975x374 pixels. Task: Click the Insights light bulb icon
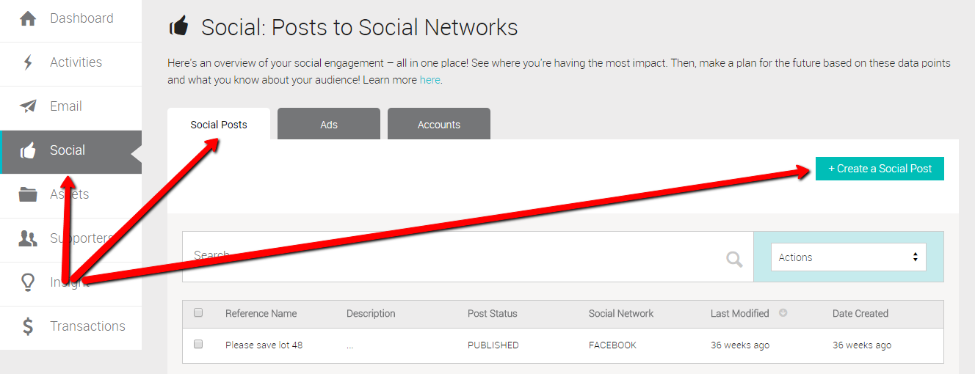[x=28, y=282]
